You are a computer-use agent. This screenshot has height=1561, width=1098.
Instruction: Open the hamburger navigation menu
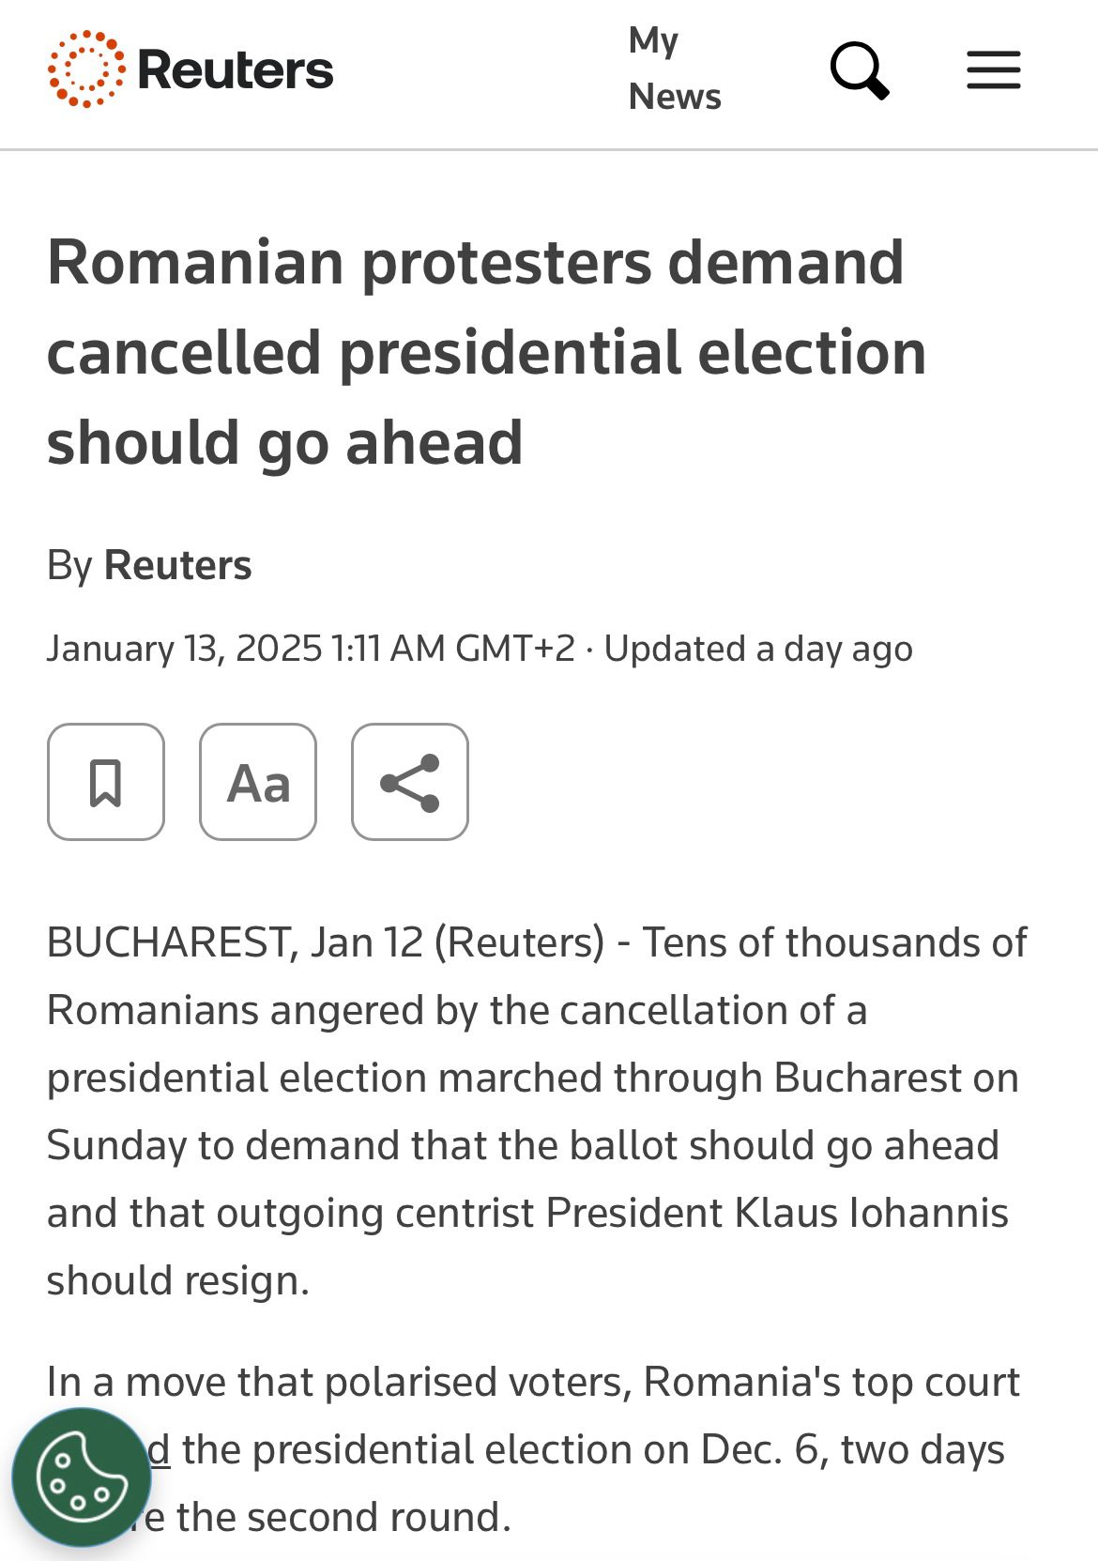(993, 70)
